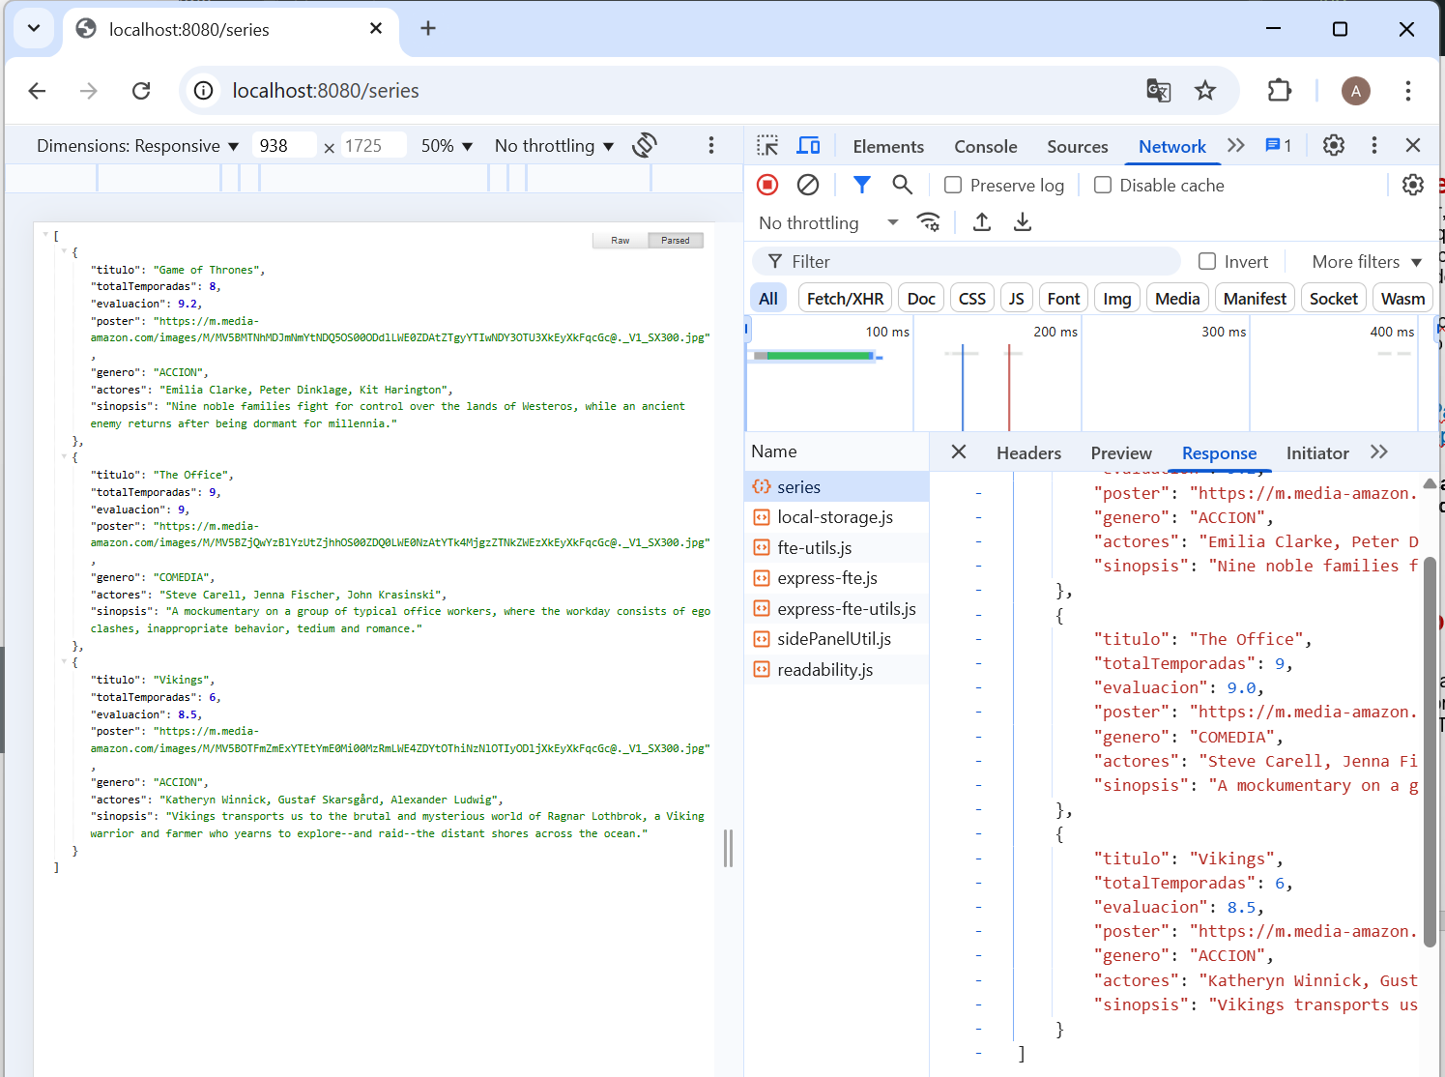Select the express-fte-utils.js request
1445x1077 pixels.
point(837,609)
